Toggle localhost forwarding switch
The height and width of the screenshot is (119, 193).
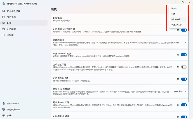(x=184, y=55)
